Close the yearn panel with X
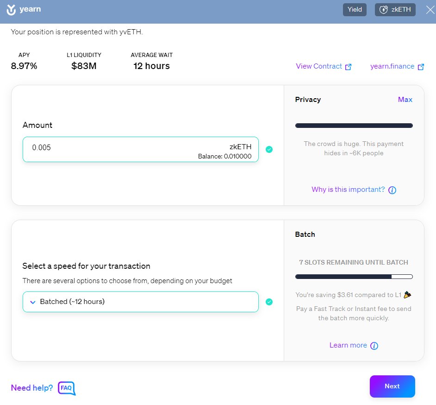This screenshot has width=436, height=405. [x=430, y=10]
